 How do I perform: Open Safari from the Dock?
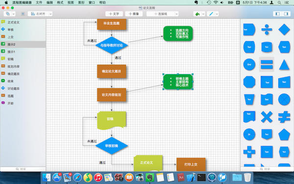pyautogui.click(x=77, y=177)
